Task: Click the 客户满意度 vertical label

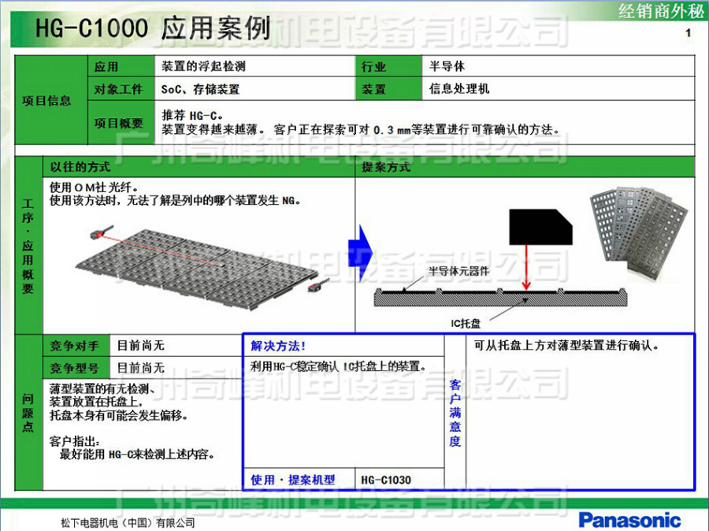Action: click(x=455, y=412)
